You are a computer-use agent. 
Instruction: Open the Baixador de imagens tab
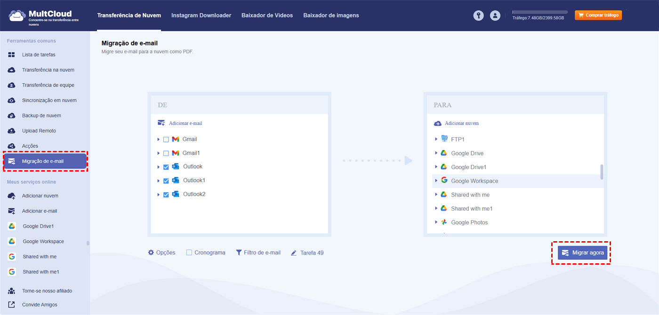click(331, 16)
